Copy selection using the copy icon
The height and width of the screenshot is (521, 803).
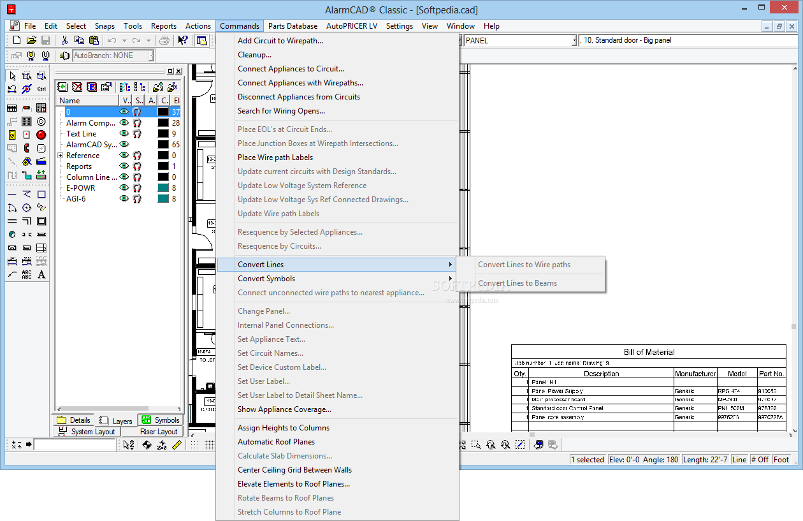78,40
